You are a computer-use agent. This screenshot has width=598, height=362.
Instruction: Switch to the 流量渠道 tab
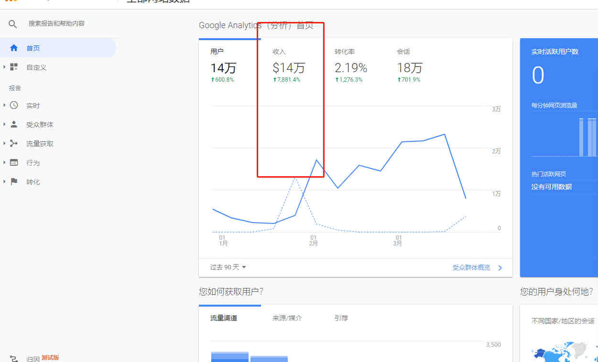[x=224, y=318]
